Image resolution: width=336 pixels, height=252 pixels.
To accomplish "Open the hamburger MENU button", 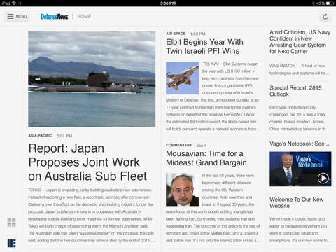I will click(x=17, y=17).
